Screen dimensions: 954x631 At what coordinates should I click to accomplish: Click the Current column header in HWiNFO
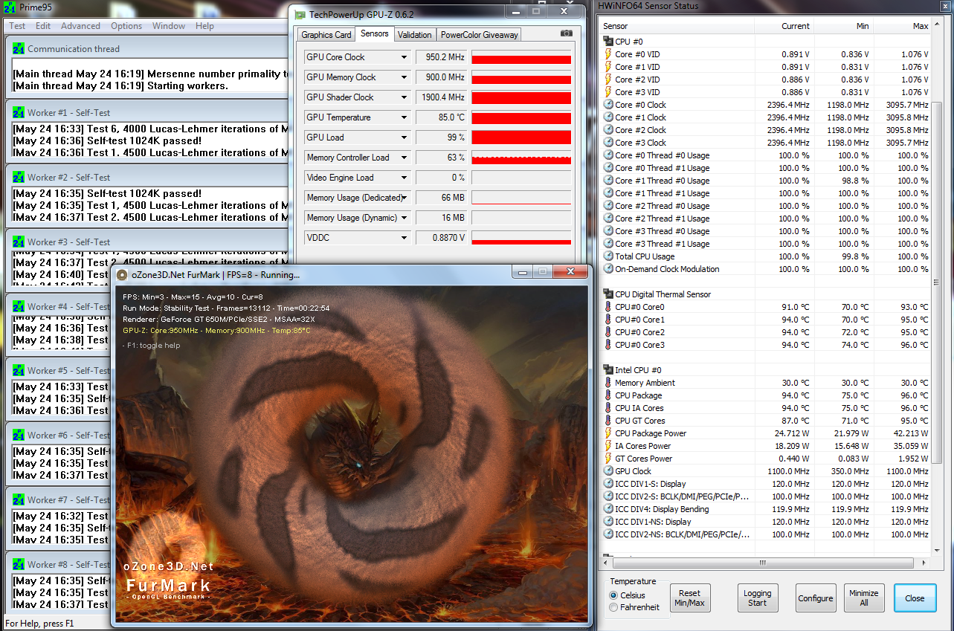[x=784, y=26]
